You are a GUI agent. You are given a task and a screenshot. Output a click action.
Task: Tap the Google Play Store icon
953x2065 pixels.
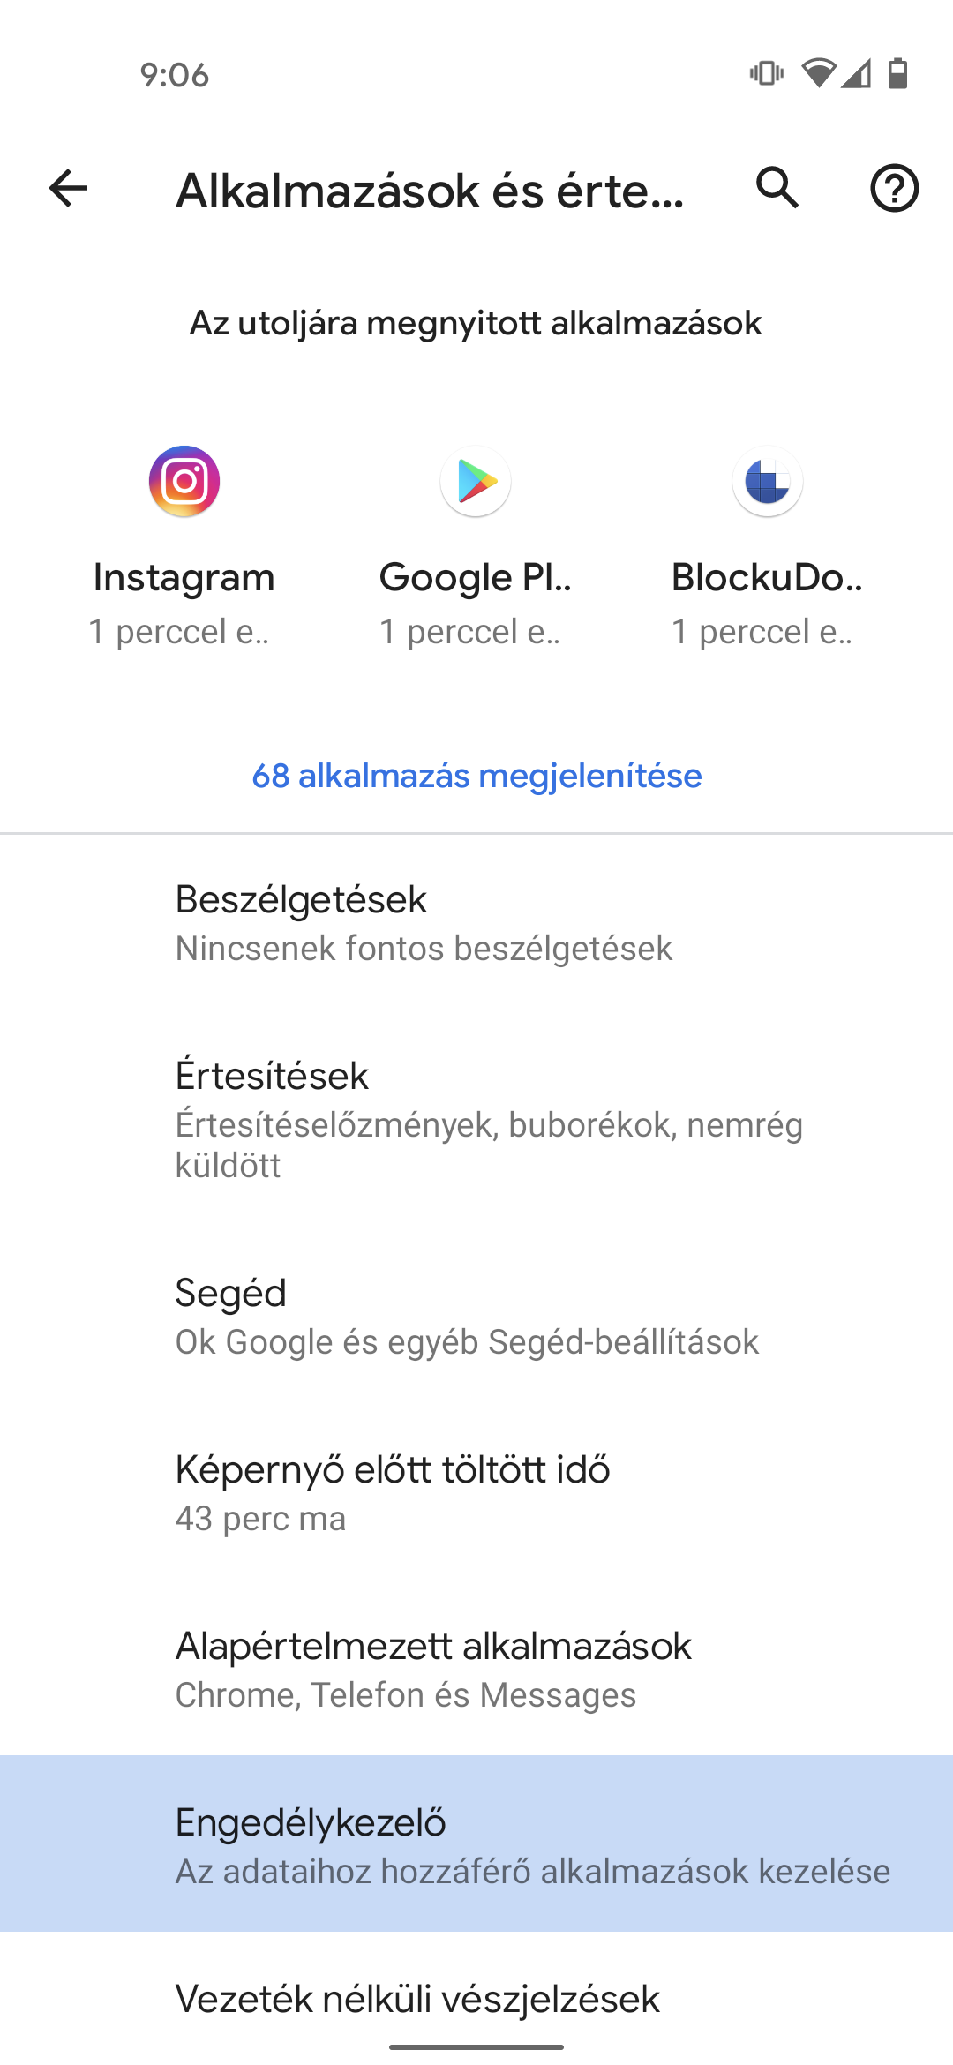click(x=476, y=482)
